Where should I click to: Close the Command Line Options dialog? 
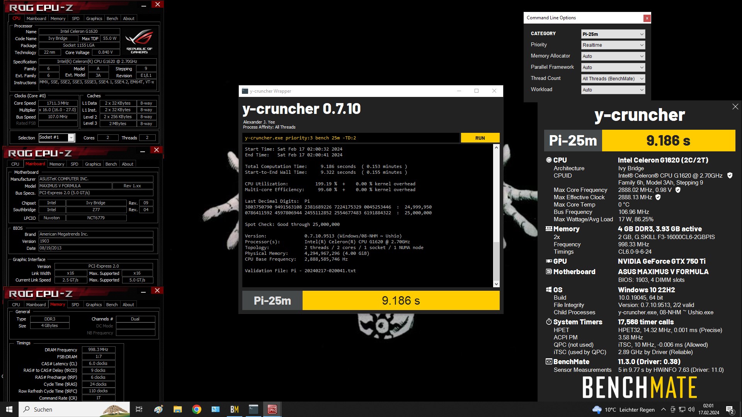pyautogui.click(x=647, y=18)
